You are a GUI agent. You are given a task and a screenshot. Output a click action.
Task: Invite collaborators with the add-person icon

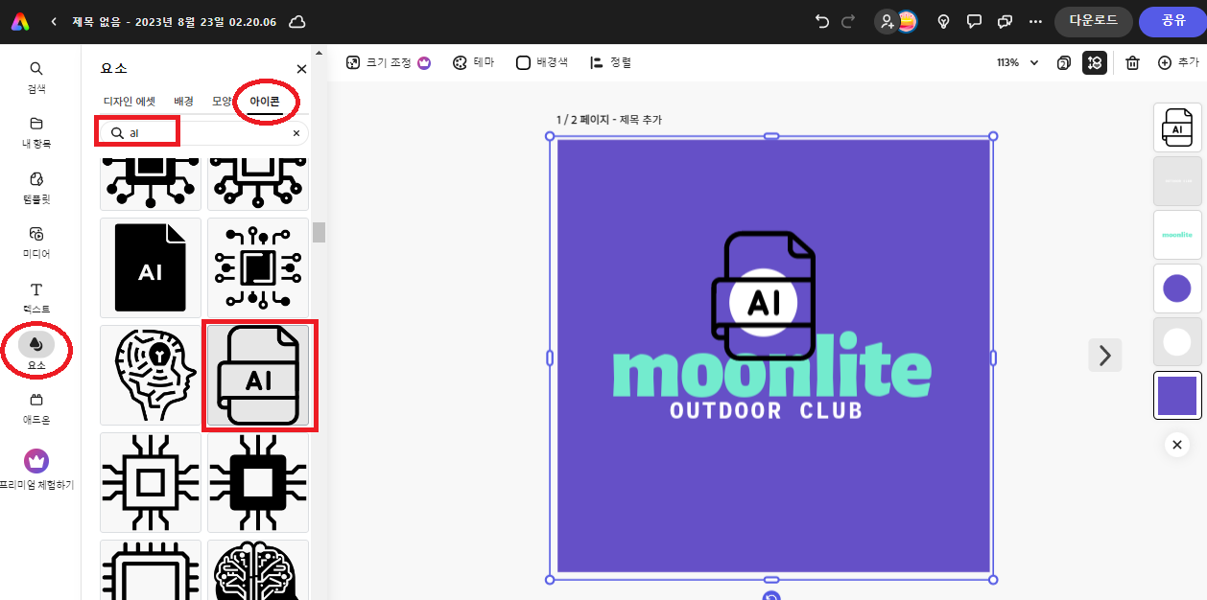[887, 21]
